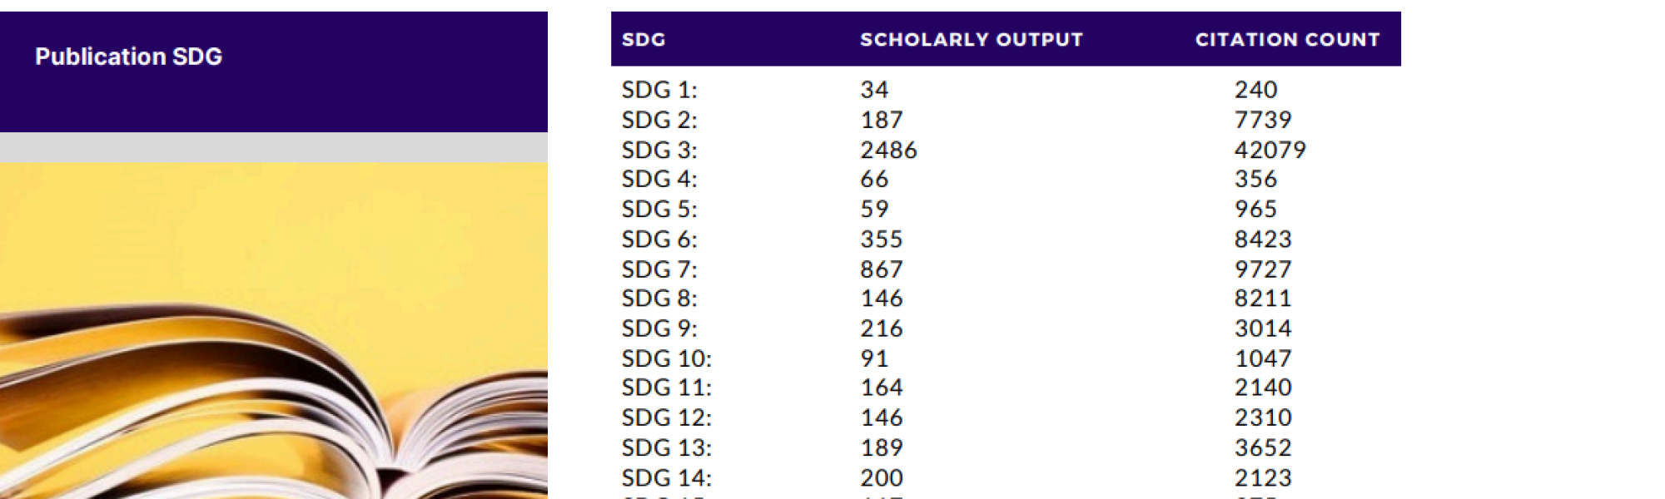The width and height of the screenshot is (1665, 499).
Task: Click the SDG column header
Action: point(644,39)
